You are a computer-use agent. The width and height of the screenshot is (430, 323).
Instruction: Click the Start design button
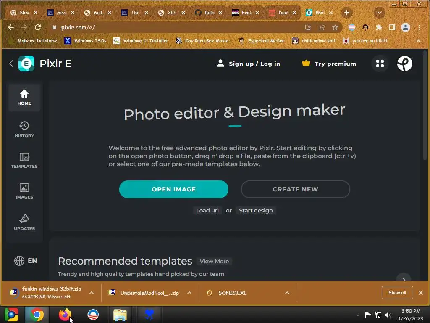click(x=256, y=210)
